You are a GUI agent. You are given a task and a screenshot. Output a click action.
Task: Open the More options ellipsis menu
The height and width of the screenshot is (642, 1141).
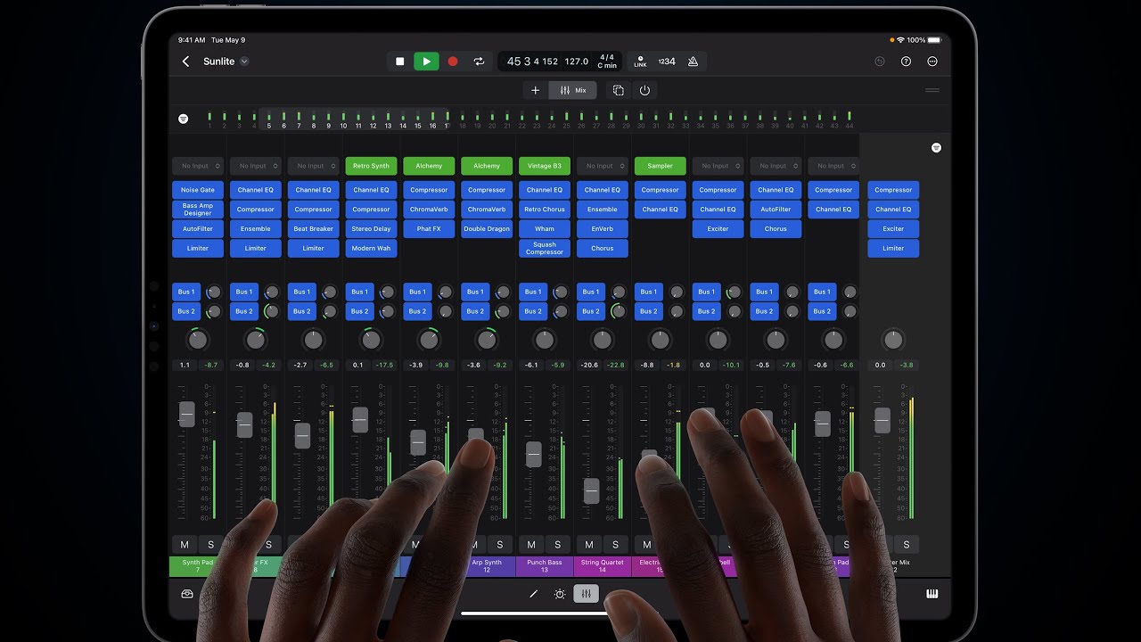932,62
